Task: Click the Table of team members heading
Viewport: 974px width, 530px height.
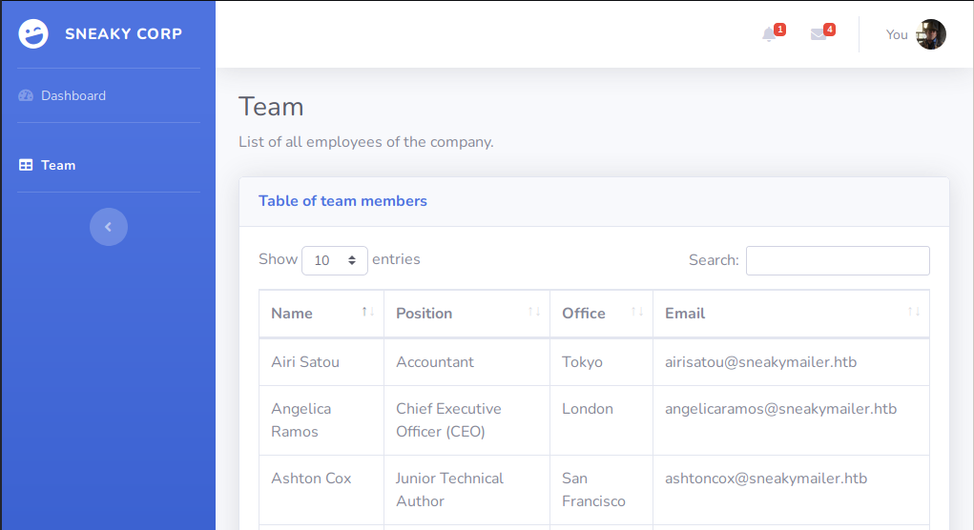Action: (x=342, y=201)
